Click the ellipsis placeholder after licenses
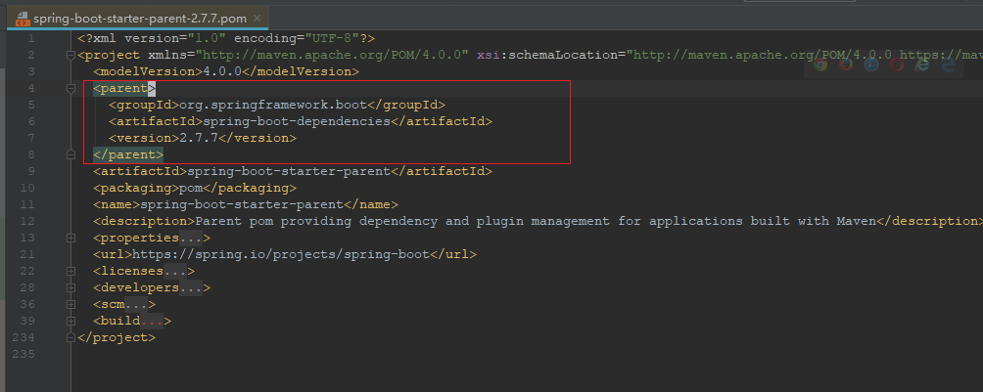Viewport: 983px width, 392px height. point(175,271)
